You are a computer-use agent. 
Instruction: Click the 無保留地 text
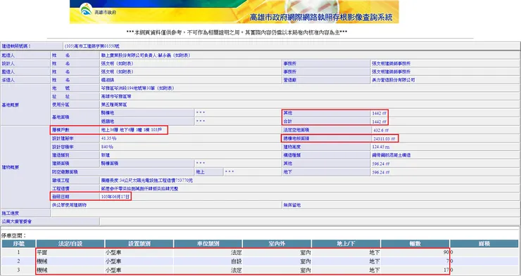tap(291, 205)
